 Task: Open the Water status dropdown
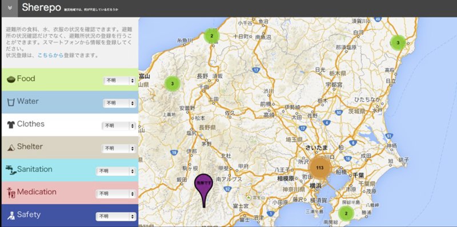[x=120, y=103]
